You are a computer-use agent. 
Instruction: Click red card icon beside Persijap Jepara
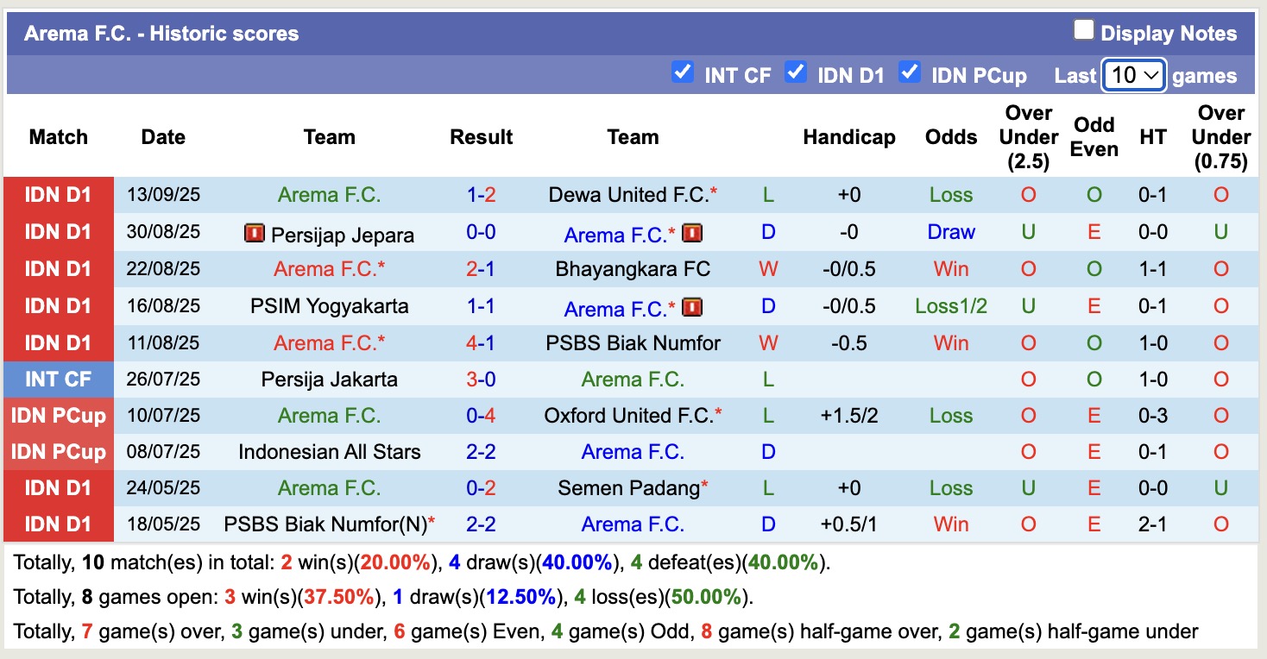click(x=255, y=233)
